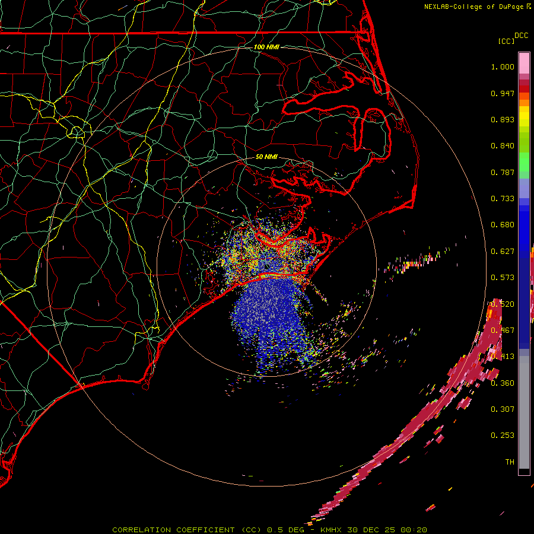This screenshot has width=534, height=534.
Task: Click the 0.893 scale value
Action: click(503, 119)
